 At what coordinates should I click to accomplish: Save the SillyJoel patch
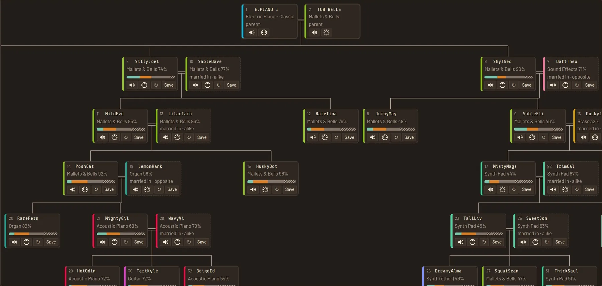pos(169,85)
